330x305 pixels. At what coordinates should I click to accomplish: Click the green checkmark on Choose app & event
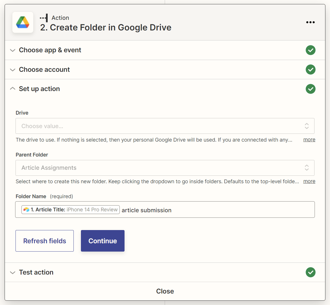(310, 50)
